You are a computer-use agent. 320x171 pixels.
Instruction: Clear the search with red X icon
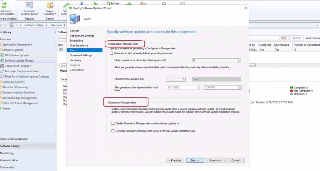pos(283,38)
